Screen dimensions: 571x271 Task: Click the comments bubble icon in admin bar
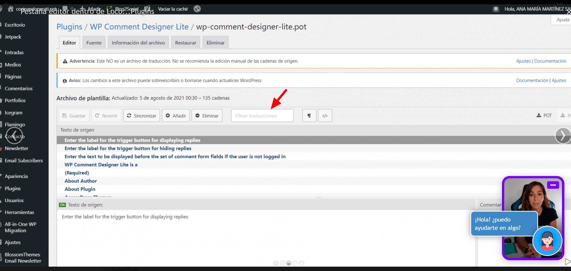click(x=65, y=9)
